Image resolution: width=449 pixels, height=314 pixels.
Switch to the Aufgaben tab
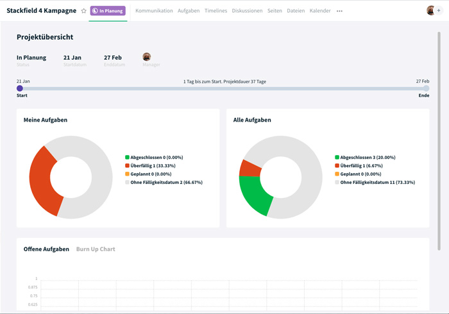pos(189,11)
